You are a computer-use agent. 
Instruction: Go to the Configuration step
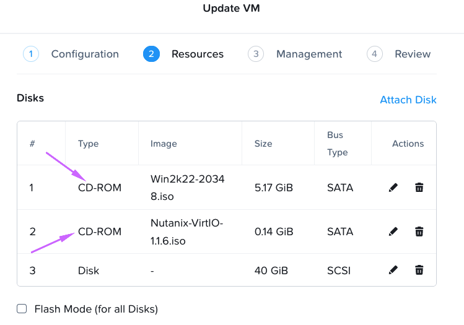coord(85,54)
